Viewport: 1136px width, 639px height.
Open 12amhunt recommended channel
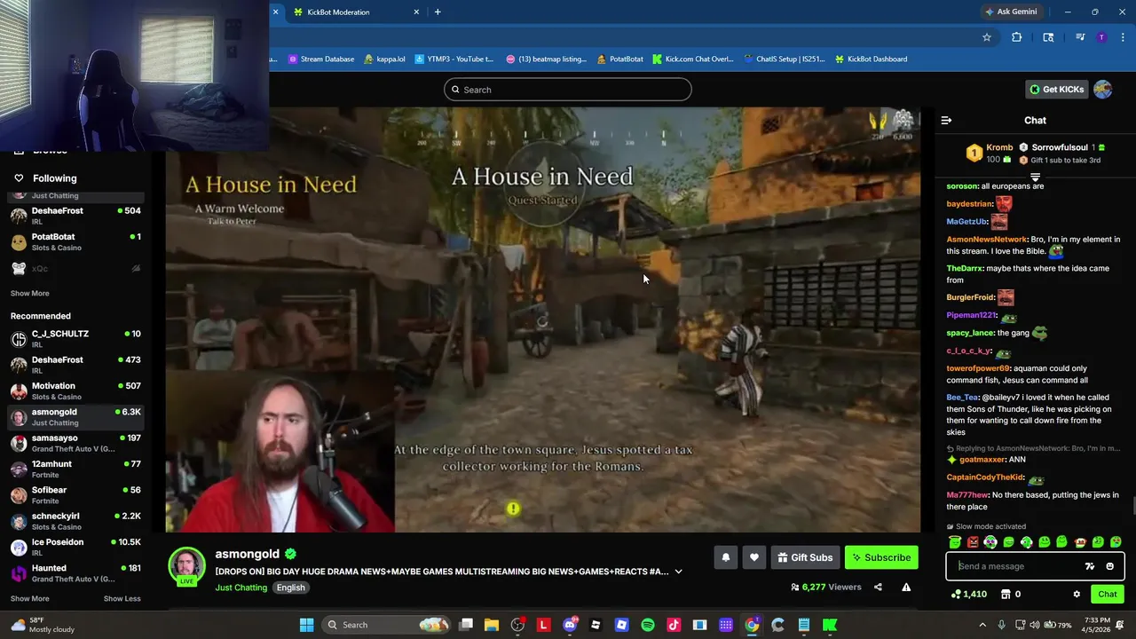tap(75, 469)
